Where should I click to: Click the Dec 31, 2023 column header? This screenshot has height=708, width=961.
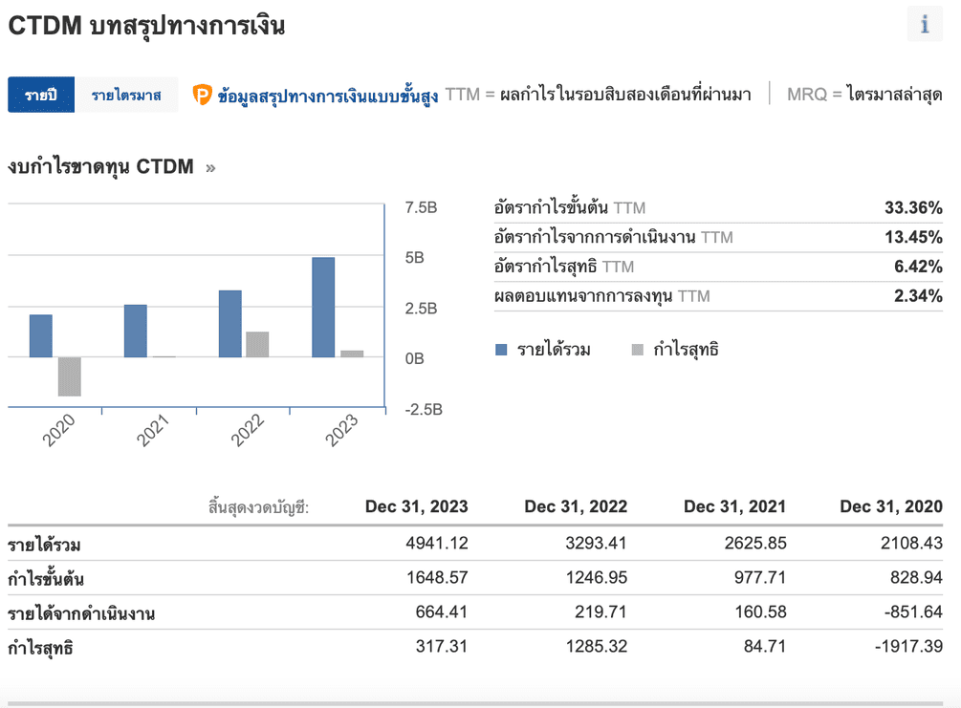click(416, 506)
